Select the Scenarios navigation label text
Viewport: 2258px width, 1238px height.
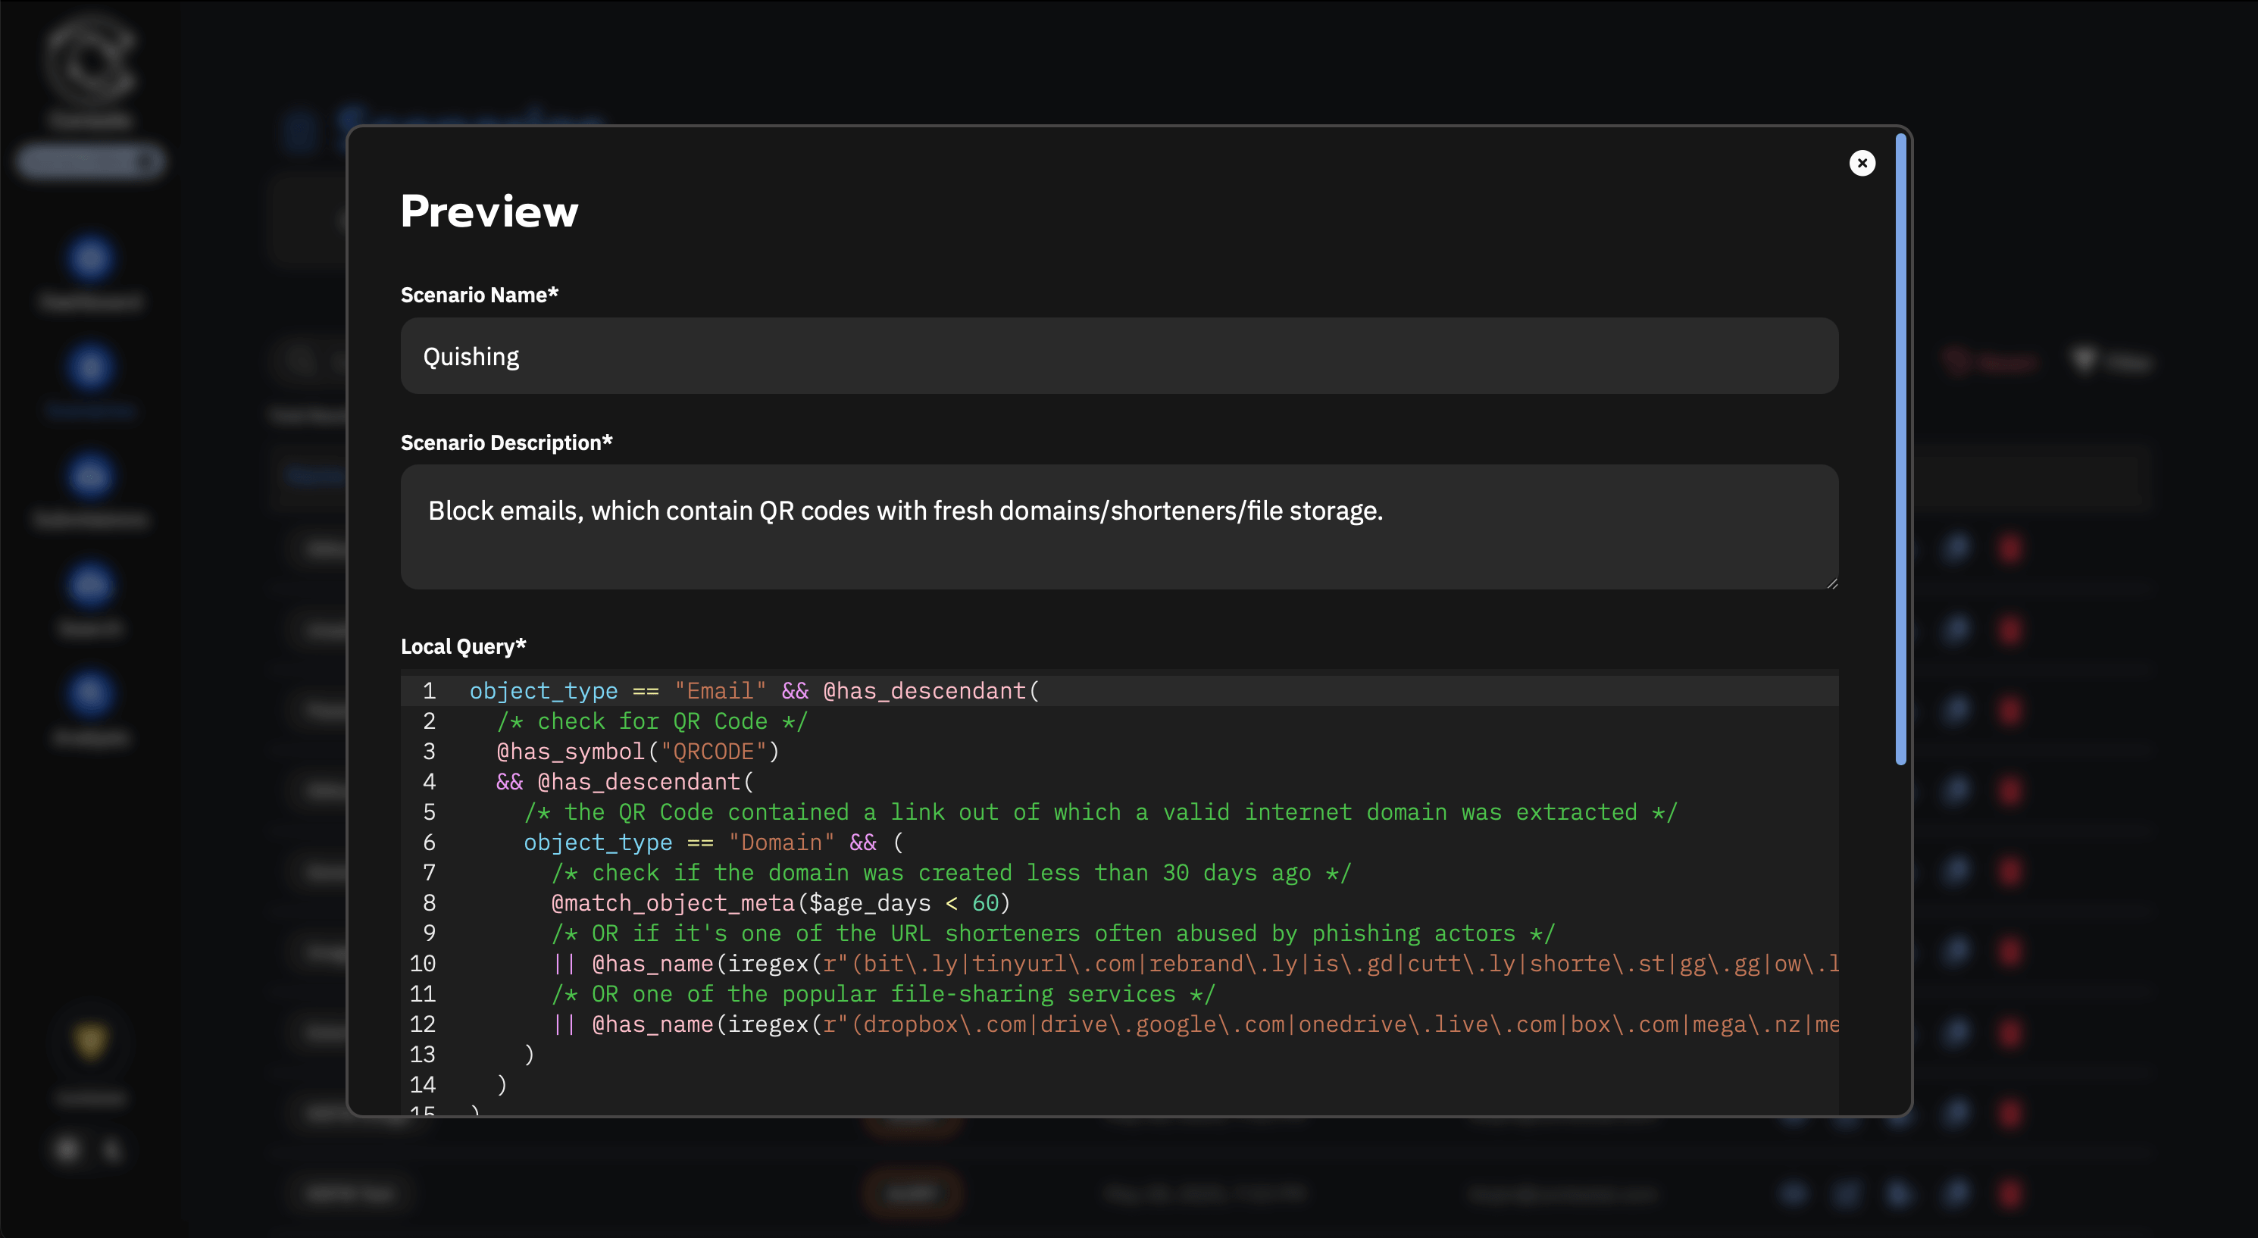tap(90, 411)
